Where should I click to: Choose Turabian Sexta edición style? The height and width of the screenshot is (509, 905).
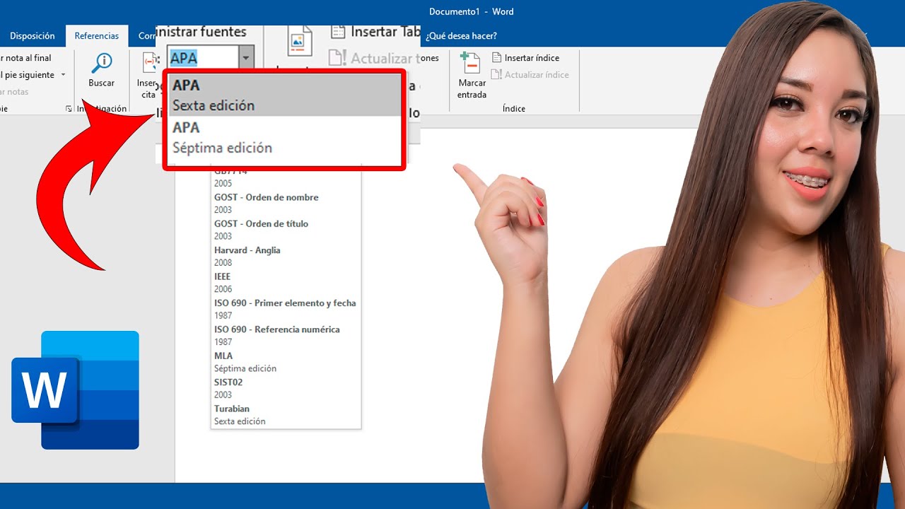tap(286, 414)
